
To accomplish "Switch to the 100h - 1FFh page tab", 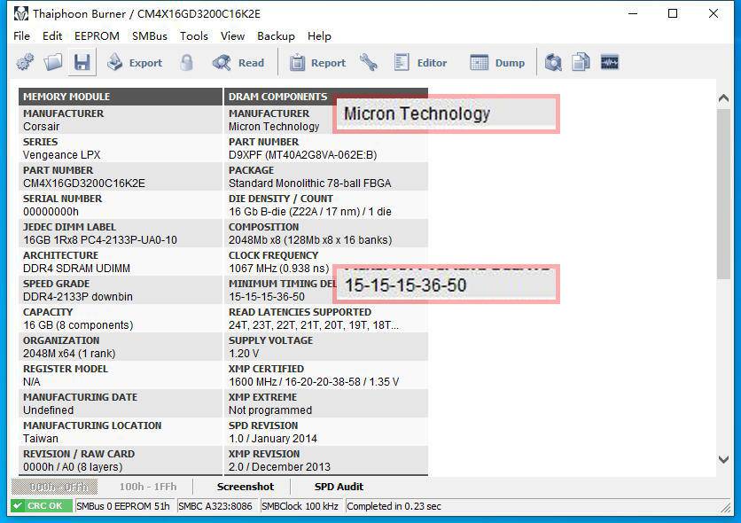I will pyautogui.click(x=148, y=487).
